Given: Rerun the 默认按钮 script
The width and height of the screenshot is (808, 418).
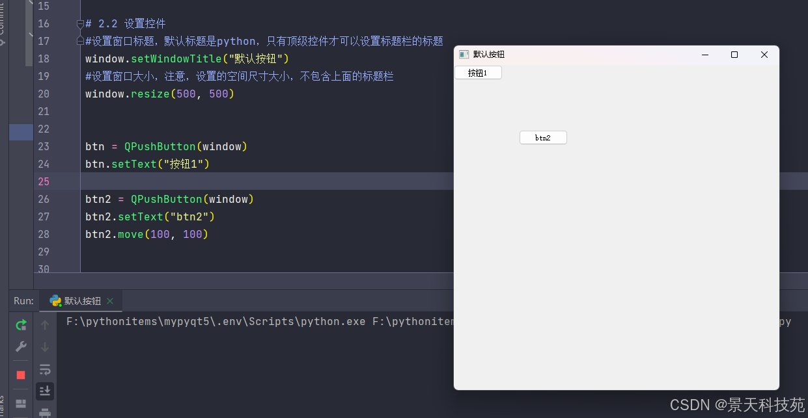Looking at the screenshot, I should (x=21, y=325).
